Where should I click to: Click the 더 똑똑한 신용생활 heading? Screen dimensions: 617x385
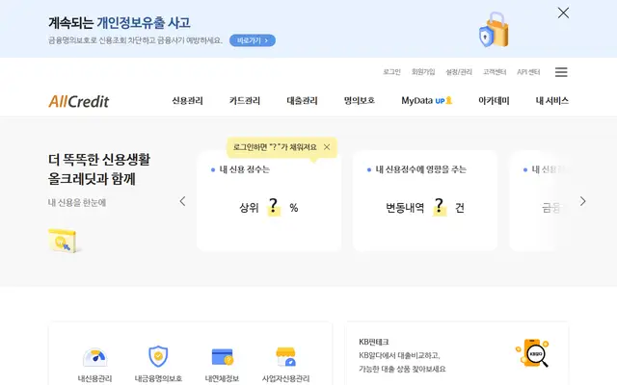coord(99,169)
